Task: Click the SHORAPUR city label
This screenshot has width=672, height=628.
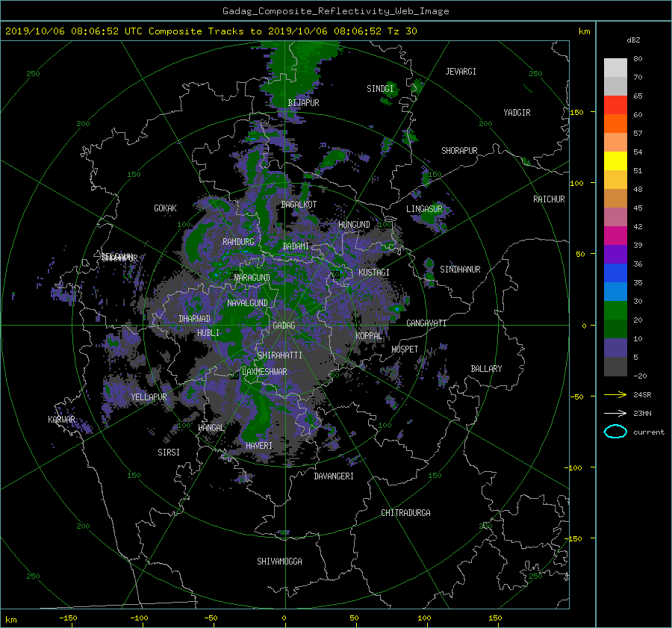Action: point(459,151)
